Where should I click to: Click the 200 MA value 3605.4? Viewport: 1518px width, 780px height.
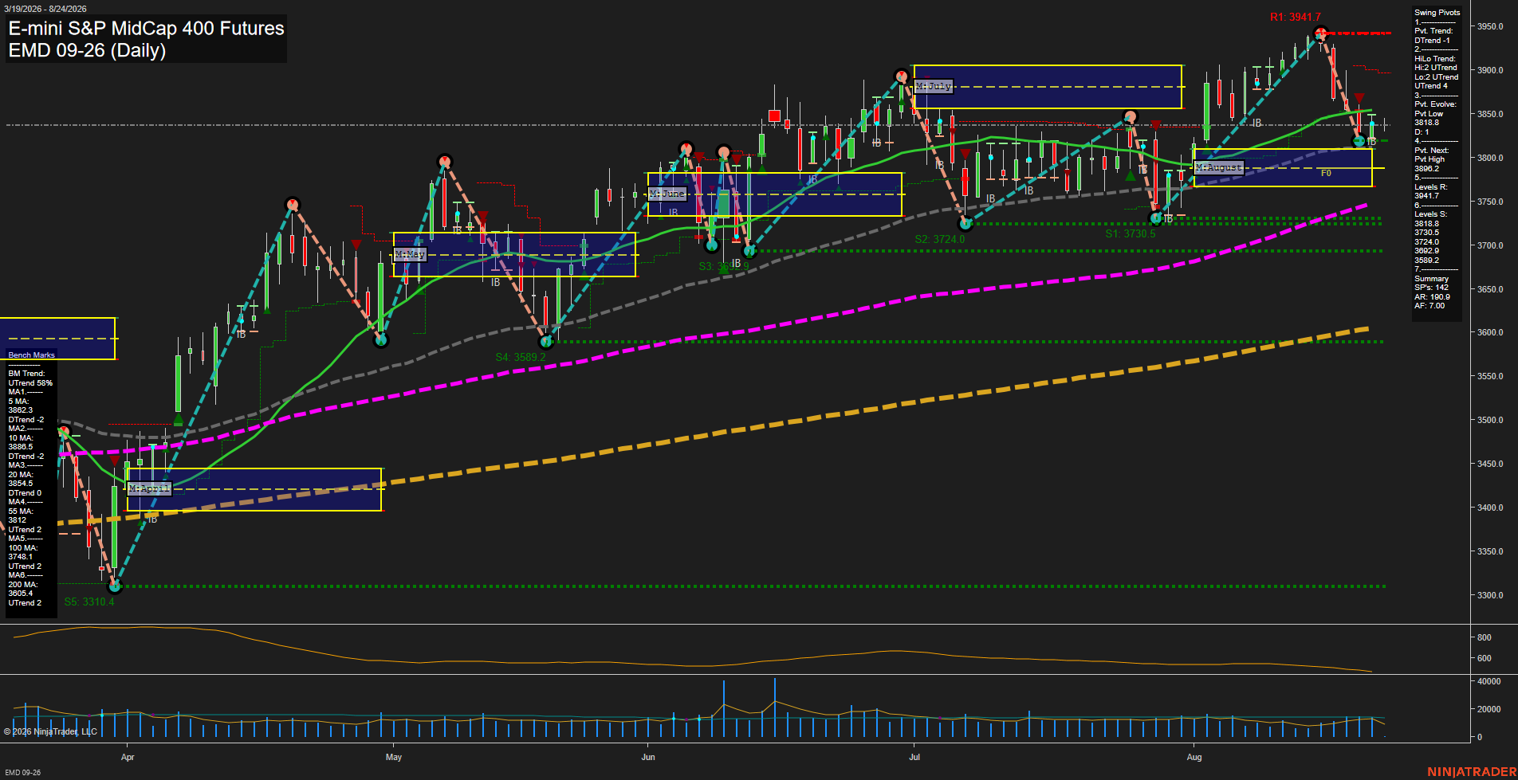point(21,594)
